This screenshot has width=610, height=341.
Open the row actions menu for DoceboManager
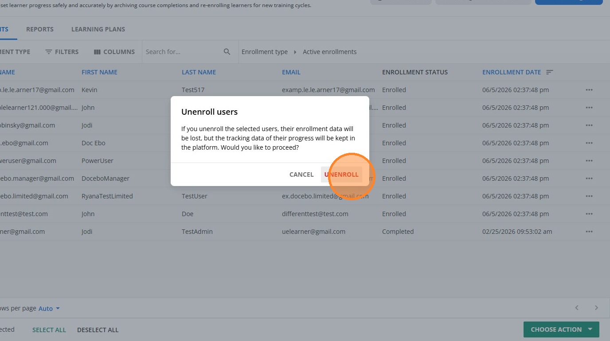pos(589,178)
